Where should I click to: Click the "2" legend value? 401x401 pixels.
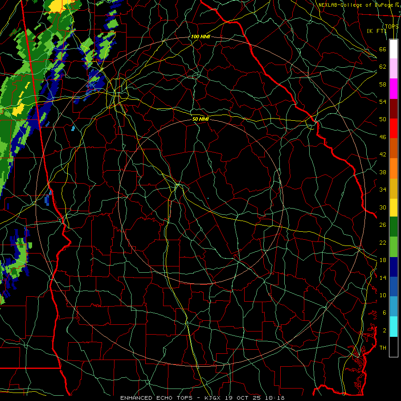click(385, 331)
